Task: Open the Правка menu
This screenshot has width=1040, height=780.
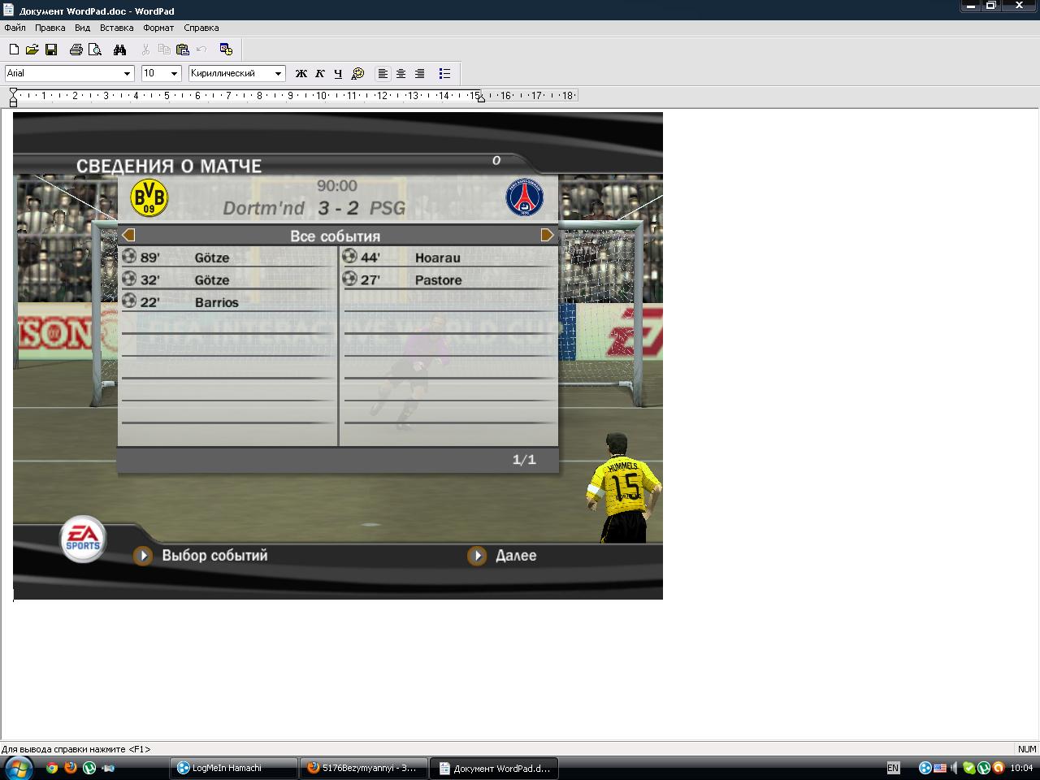Action: 50,28
